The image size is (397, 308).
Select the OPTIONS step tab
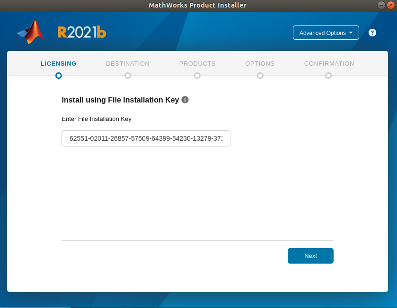(x=260, y=64)
